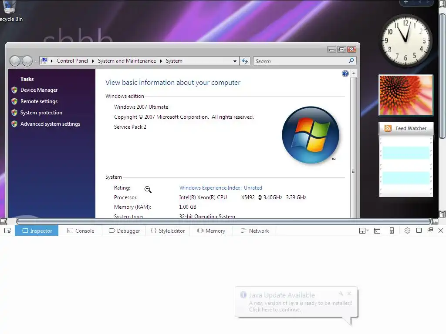This screenshot has height=334, width=446.
Task: Click the 'Windows 2007 Ultimate' text
Action: pos(141,107)
